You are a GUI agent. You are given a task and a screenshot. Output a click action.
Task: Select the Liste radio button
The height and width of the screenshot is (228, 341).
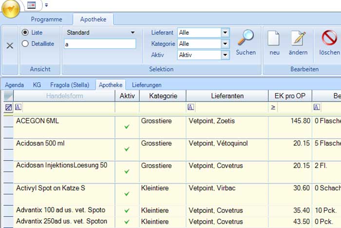coord(26,32)
